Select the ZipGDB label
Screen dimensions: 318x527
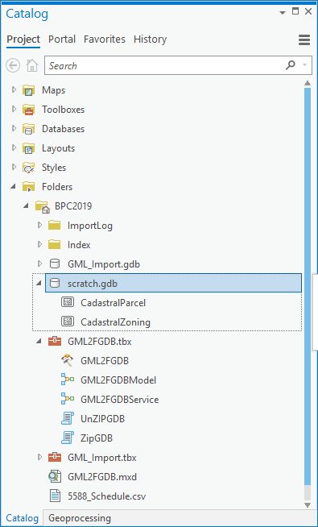click(x=97, y=438)
